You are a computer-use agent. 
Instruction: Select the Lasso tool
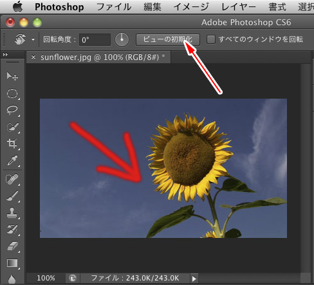click(12, 110)
